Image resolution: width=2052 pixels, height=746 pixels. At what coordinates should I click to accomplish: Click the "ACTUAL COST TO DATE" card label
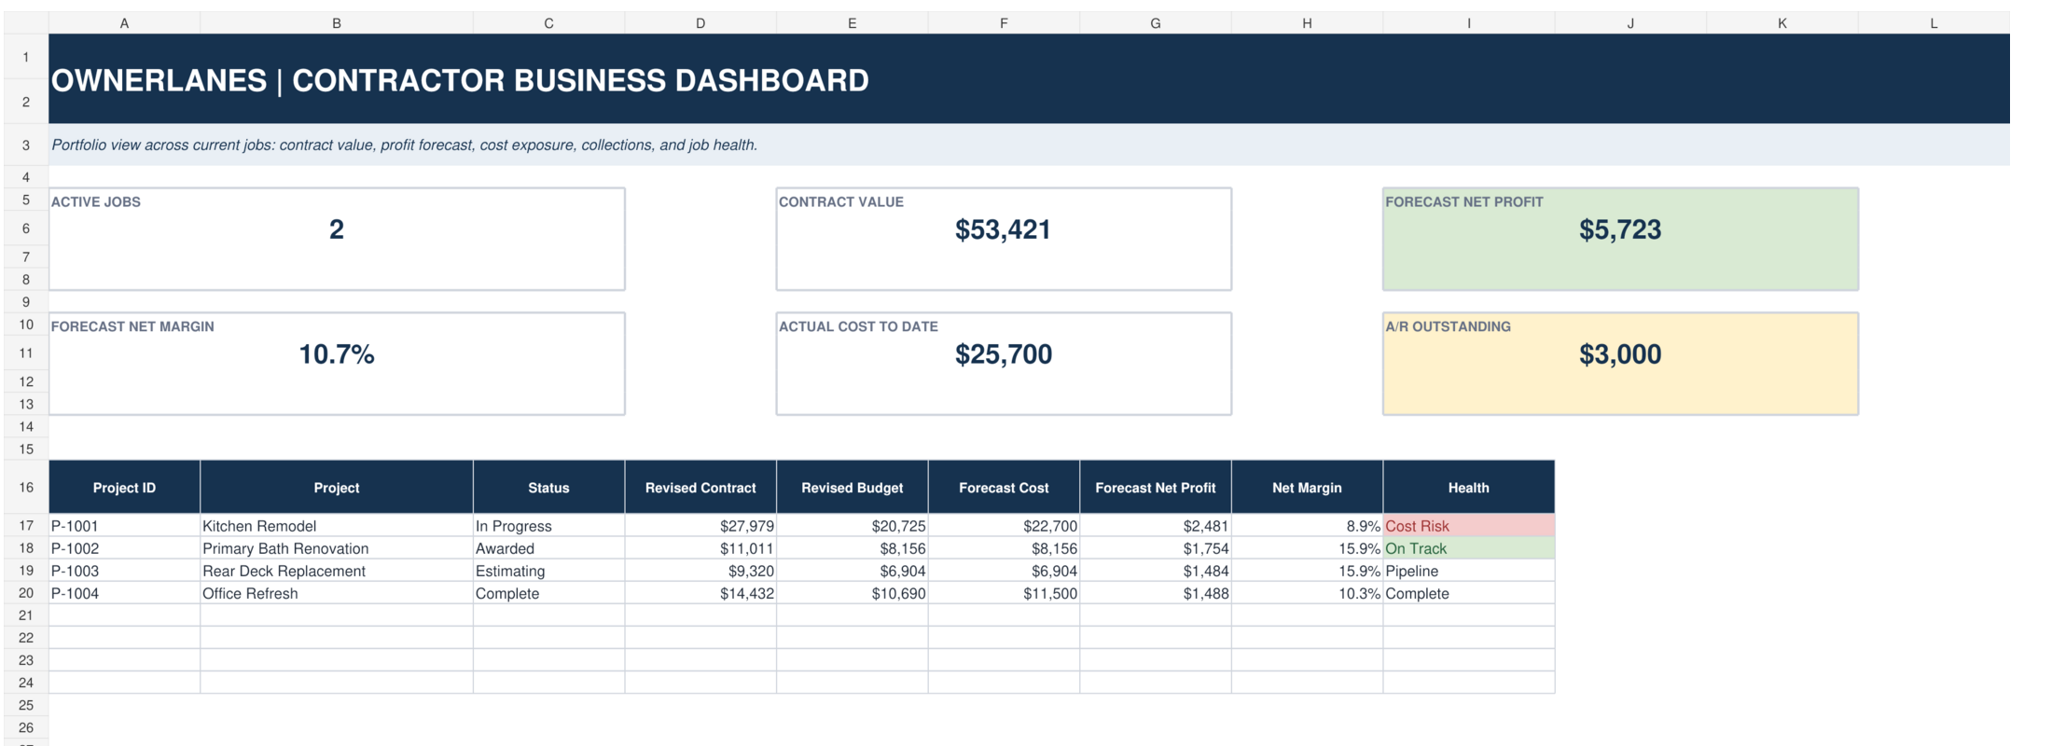click(859, 326)
